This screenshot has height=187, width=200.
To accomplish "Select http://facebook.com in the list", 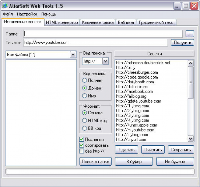I will click(134, 92).
